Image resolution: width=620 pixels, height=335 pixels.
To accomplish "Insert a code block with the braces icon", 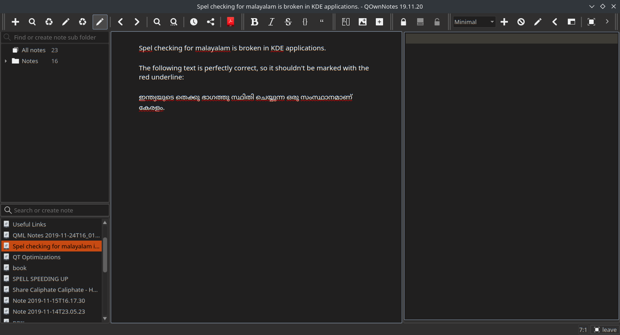I will [x=305, y=22].
